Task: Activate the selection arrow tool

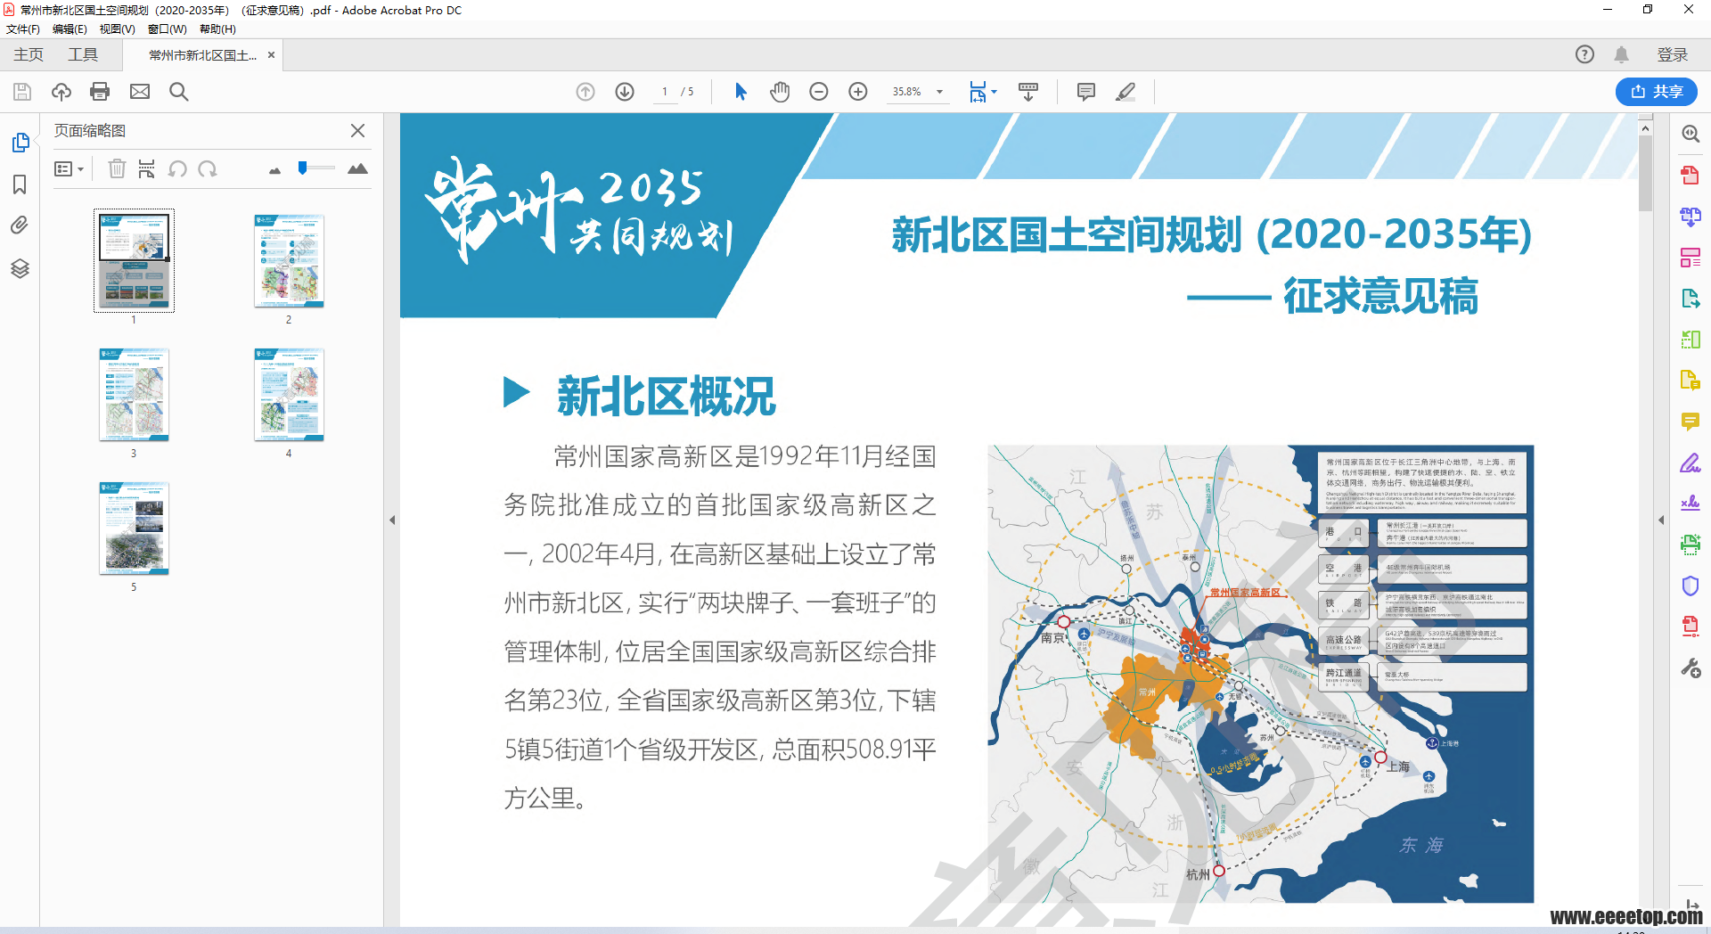Action: click(x=741, y=92)
